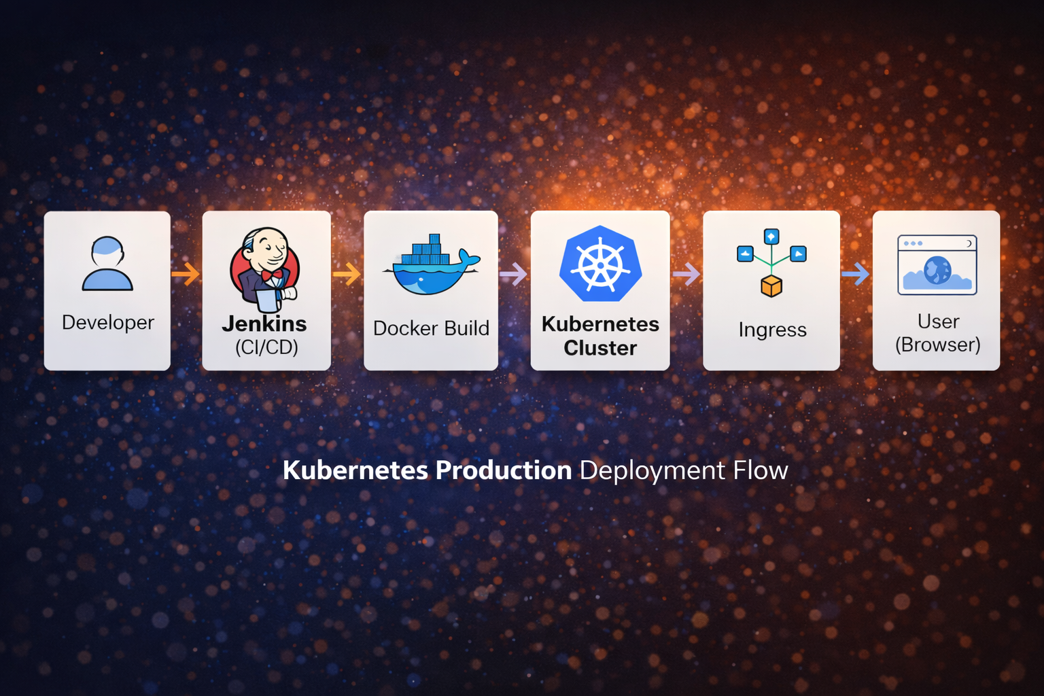This screenshot has height=696, width=1044.
Task: Select the Kubernetes helm wheel logo
Action: pyautogui.click(x=599, y=265)
